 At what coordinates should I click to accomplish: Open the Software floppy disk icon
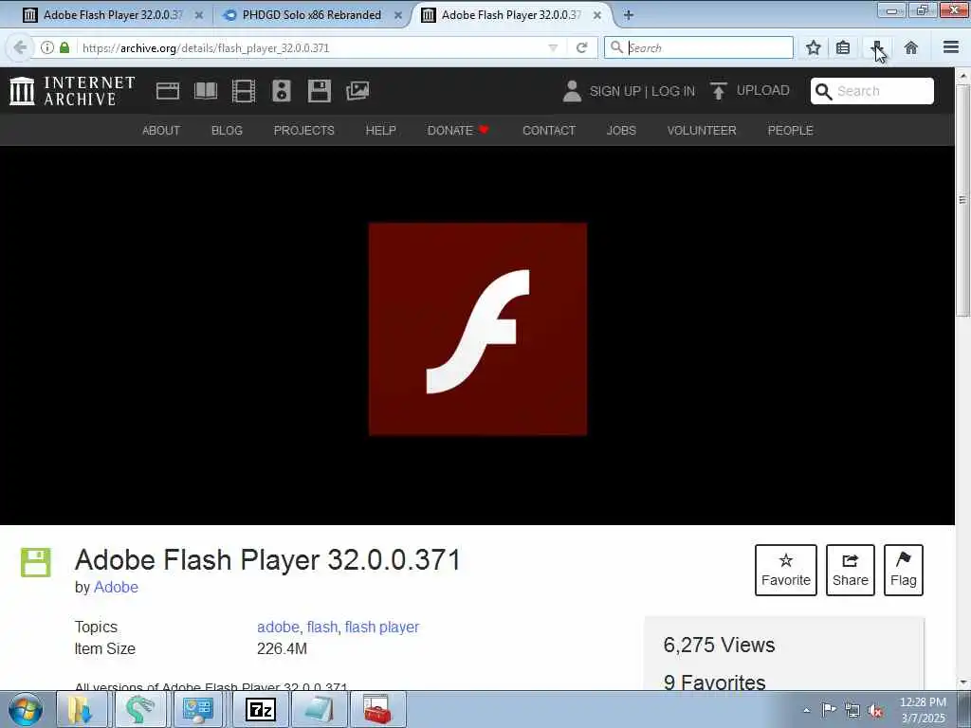[319, 91]
